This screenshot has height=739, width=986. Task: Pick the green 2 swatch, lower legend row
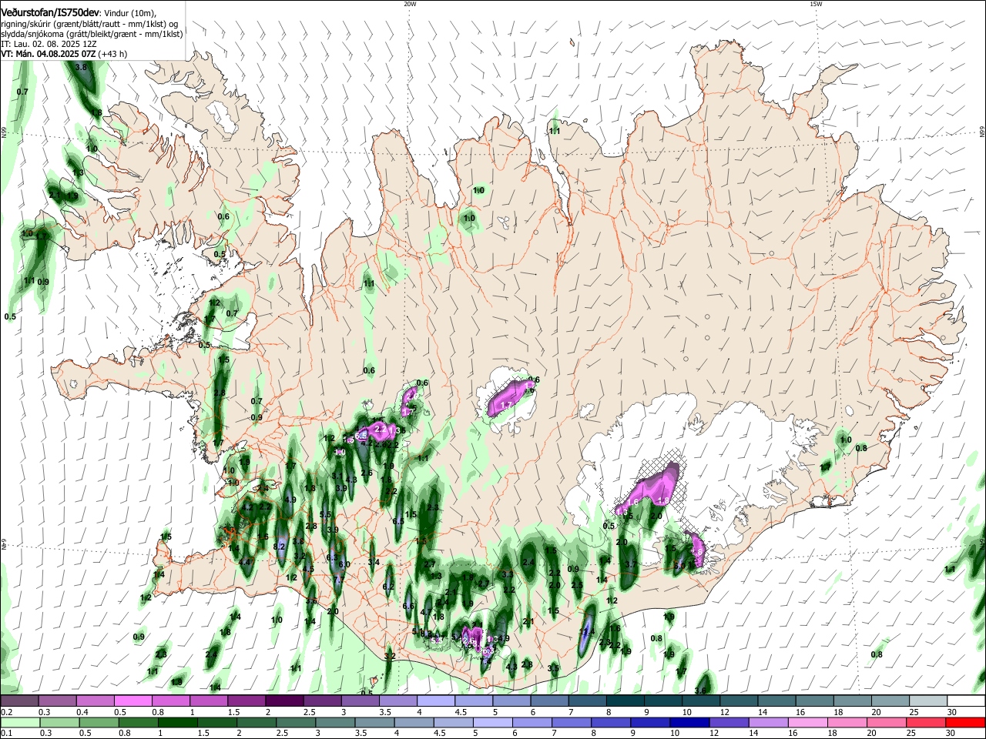click(257, 722)
